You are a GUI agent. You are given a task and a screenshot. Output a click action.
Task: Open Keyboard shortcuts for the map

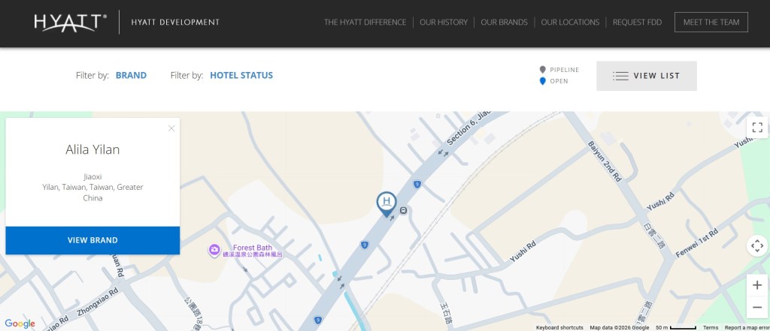[559, 328]
